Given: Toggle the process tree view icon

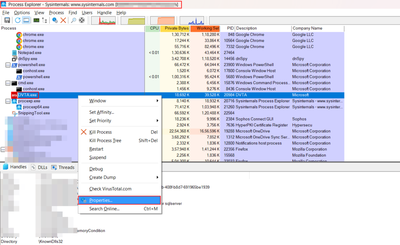Looking at the screenshot, I should [45, 20].
